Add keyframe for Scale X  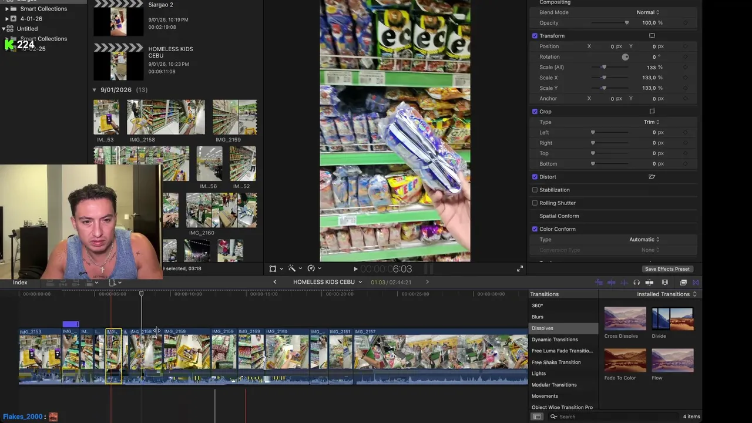685,78
